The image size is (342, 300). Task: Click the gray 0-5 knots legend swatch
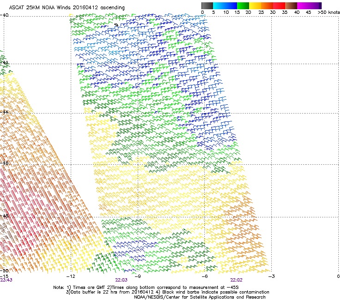207,6
